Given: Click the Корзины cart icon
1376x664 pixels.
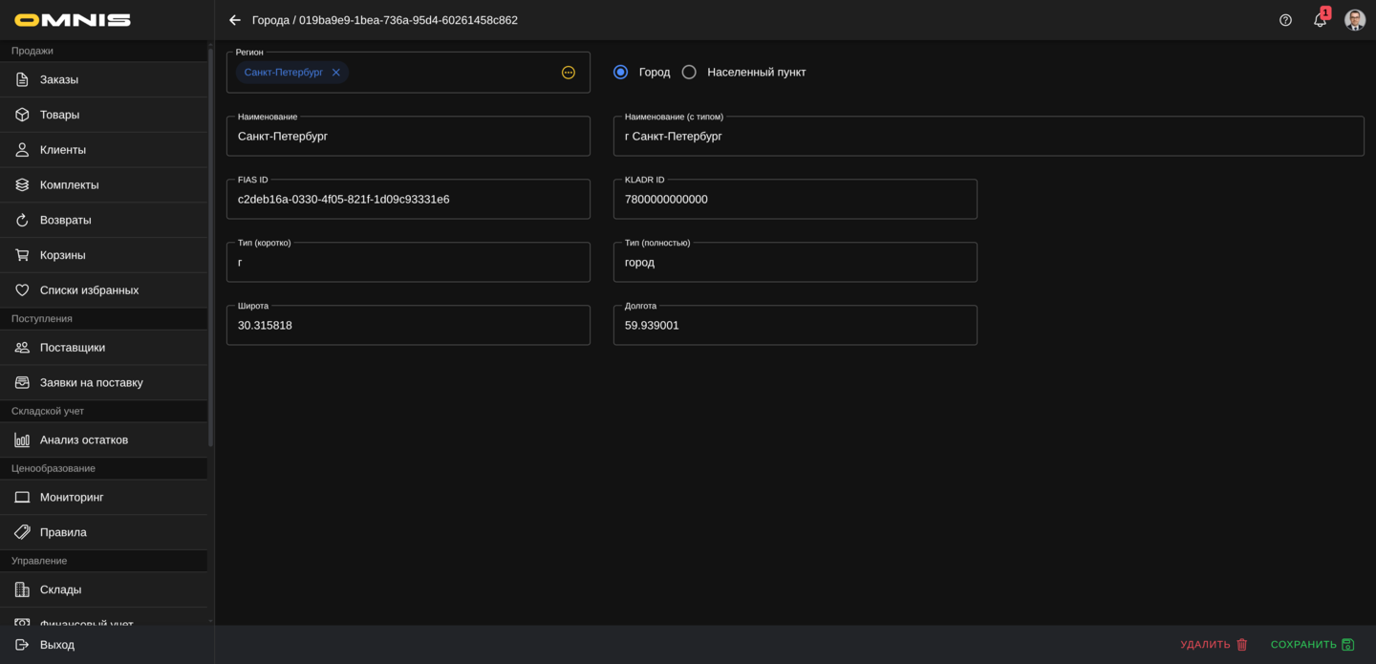Looking at the screenshot, I should [22, 255].
